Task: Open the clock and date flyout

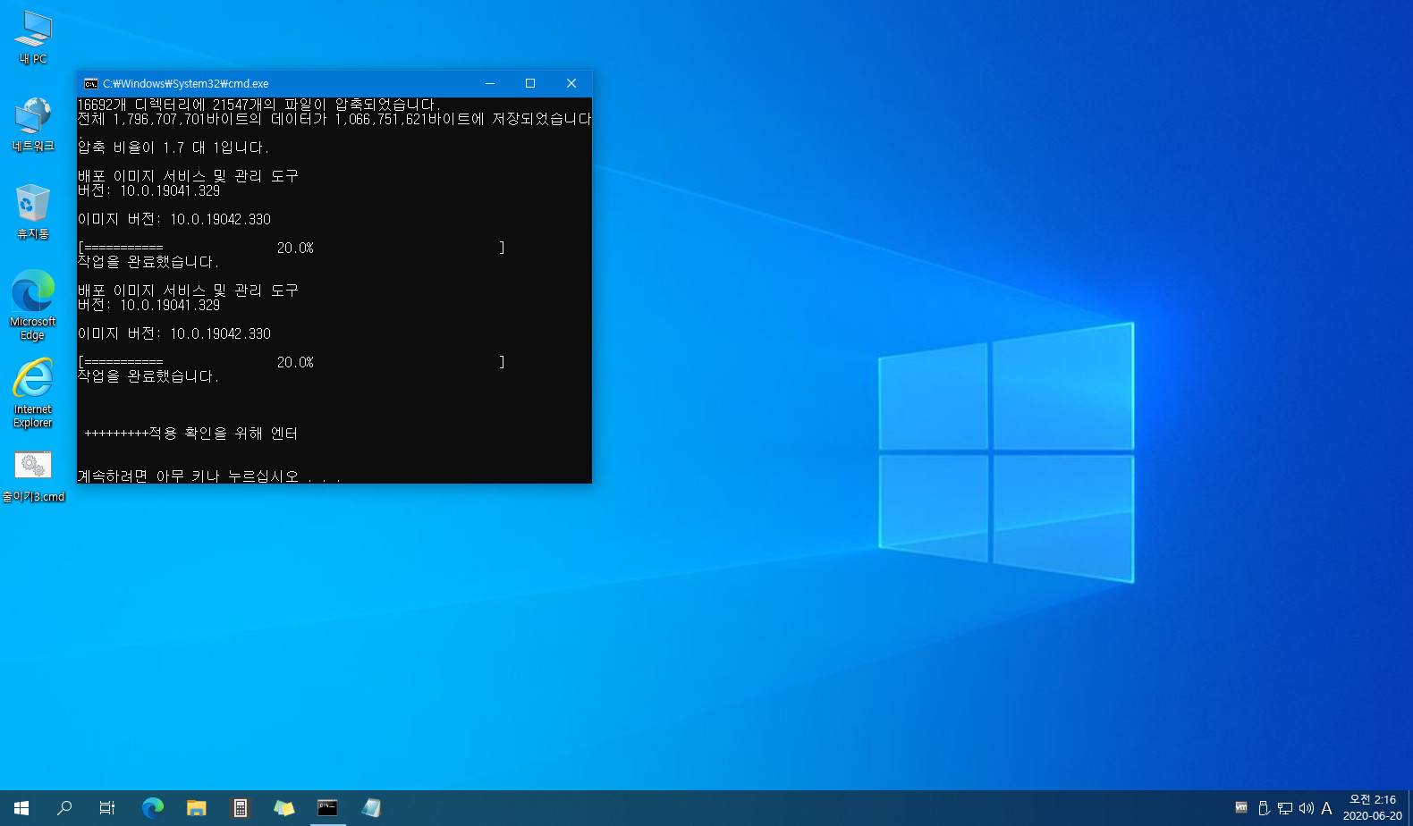Action: pyautogui.click(x=1373, y=808)
